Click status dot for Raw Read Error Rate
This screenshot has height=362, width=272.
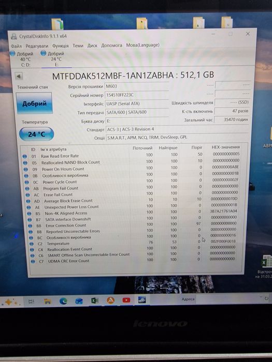(x=24, y=156)
